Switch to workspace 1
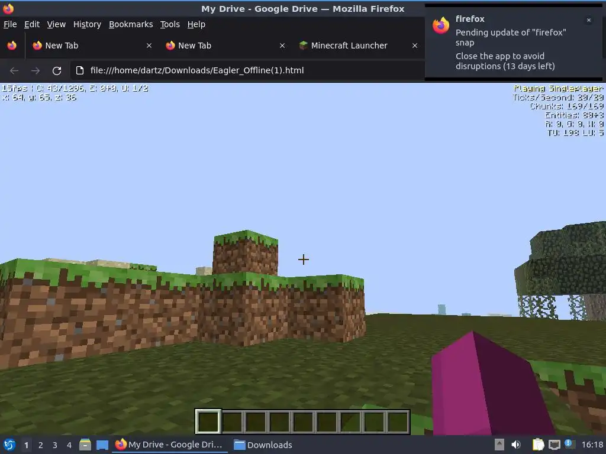Screen dimensions: 606x454 [x=26, y=445]
